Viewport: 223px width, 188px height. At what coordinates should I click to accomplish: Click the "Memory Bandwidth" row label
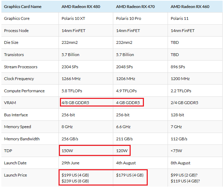pyautogui.click(x=22, y=139)
